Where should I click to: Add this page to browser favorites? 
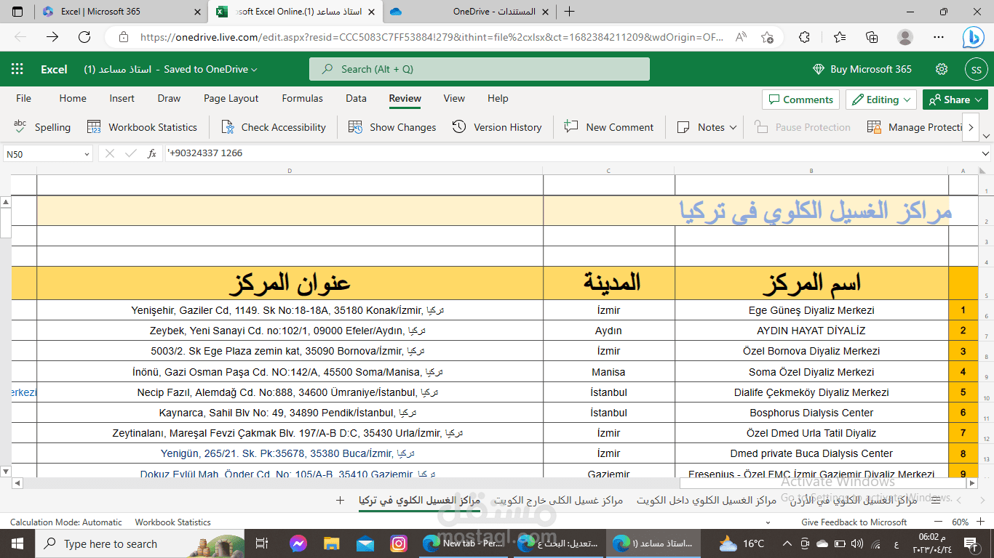[x=767, y=37]
